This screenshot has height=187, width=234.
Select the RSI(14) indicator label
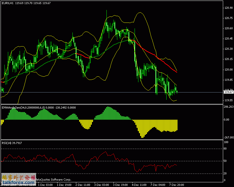[x=6, y=143]
